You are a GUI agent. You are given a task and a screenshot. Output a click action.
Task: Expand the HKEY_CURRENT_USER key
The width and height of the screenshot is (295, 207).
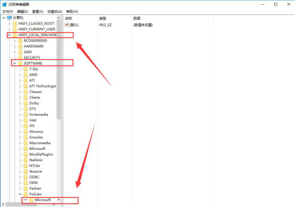point(9,29)
